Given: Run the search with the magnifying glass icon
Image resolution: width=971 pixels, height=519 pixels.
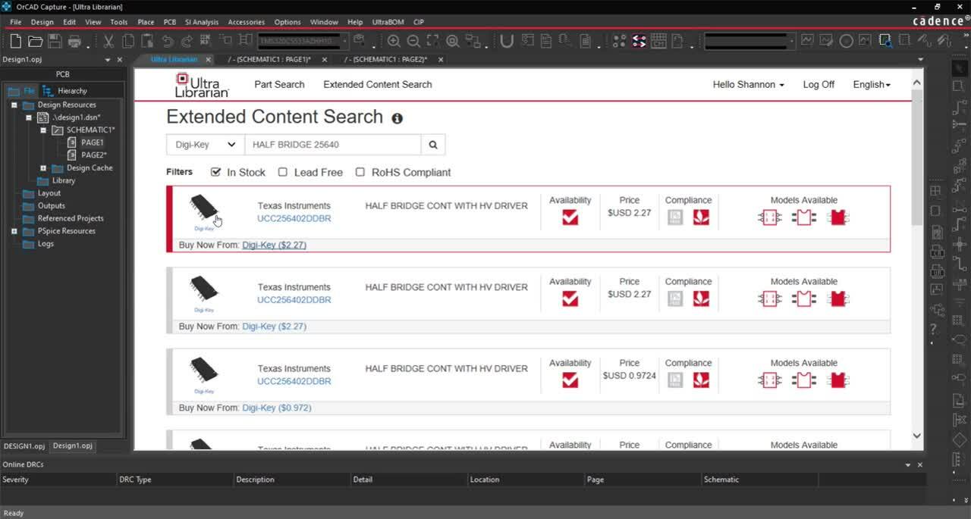Looking at the screenshot, I should click(x=432, y=144).
